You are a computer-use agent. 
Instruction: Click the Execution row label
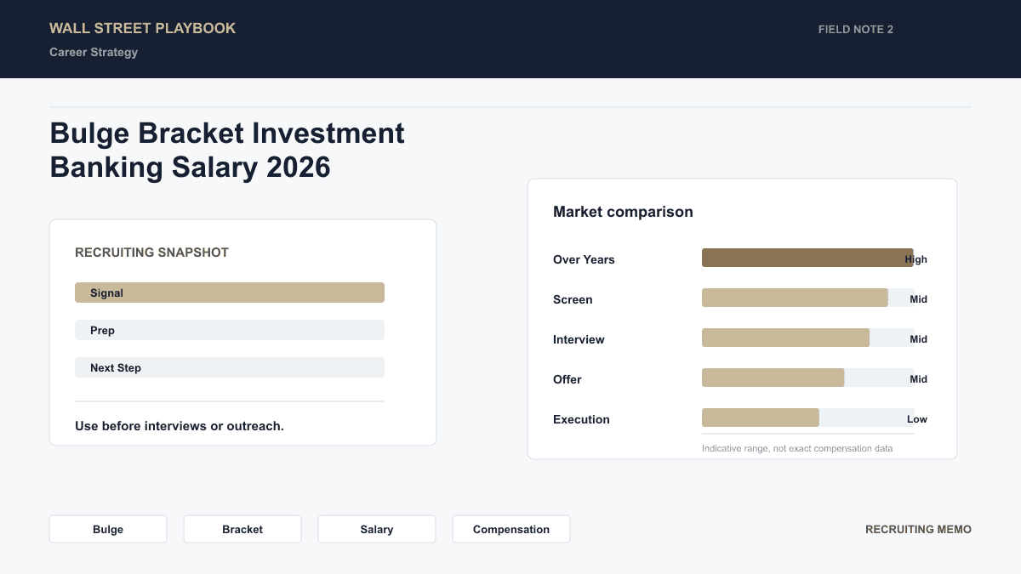click(581, 419)
